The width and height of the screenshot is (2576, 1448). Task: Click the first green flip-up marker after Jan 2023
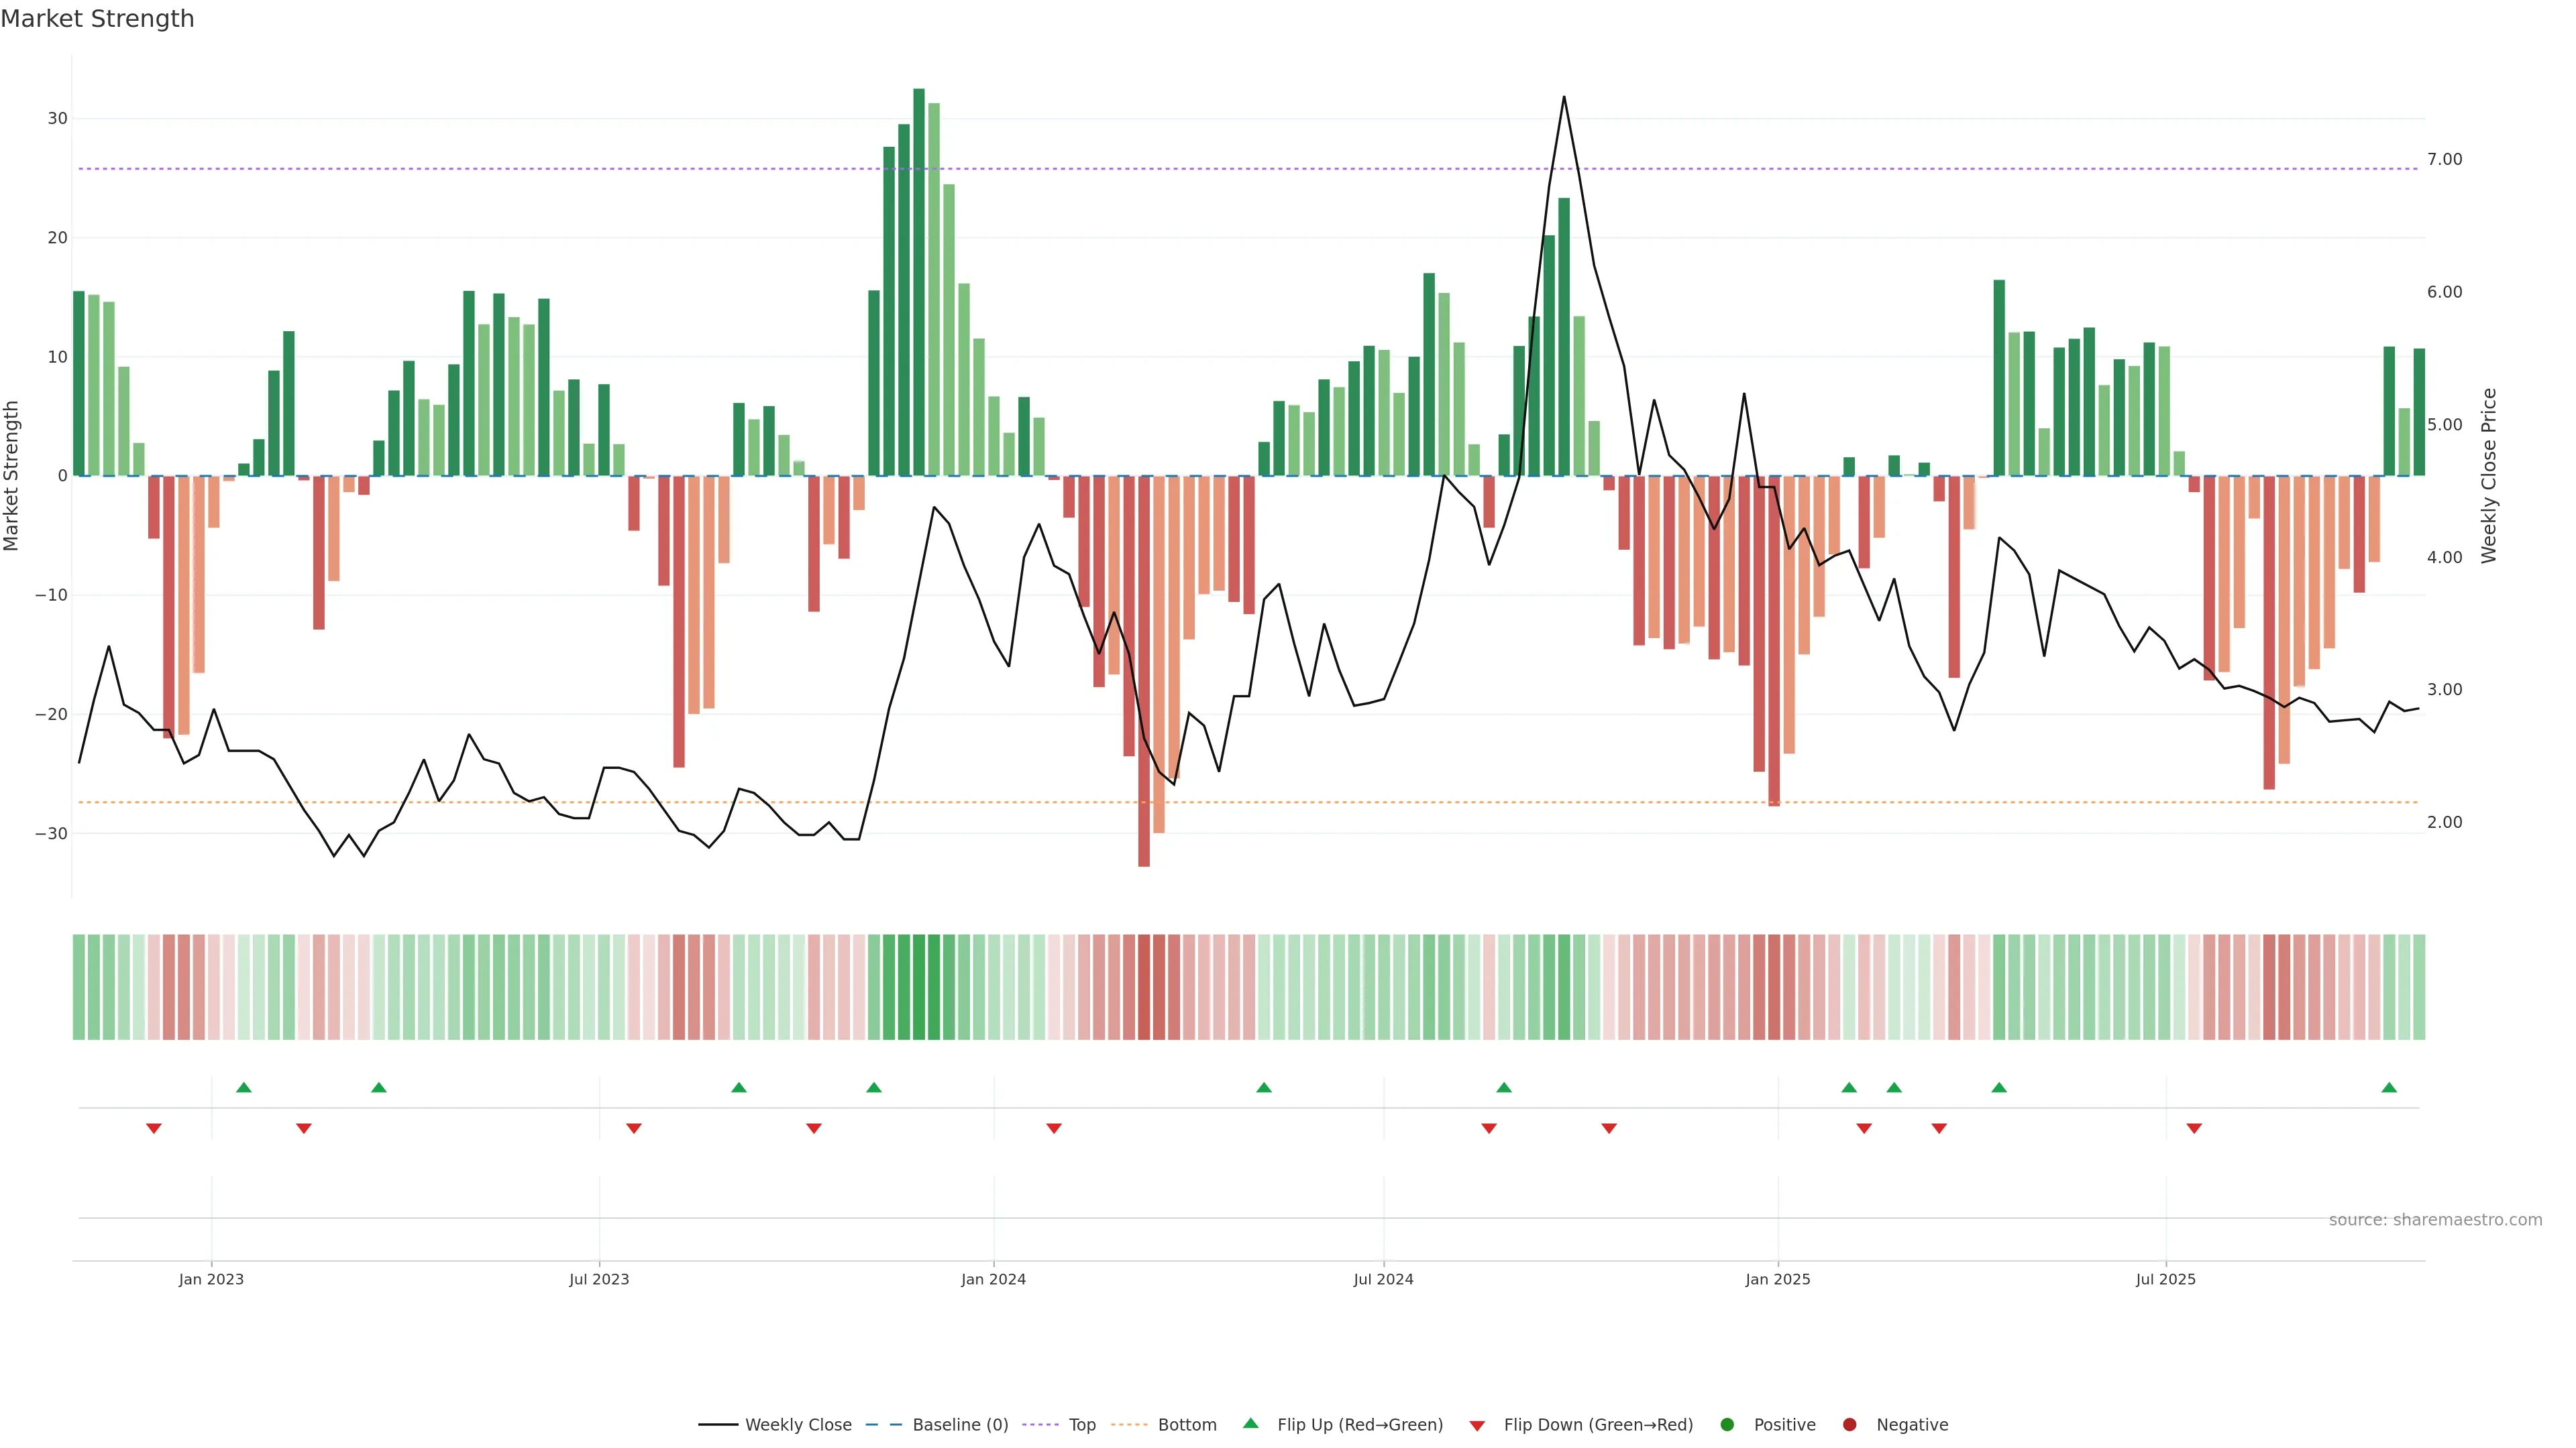pos(244,1087)
